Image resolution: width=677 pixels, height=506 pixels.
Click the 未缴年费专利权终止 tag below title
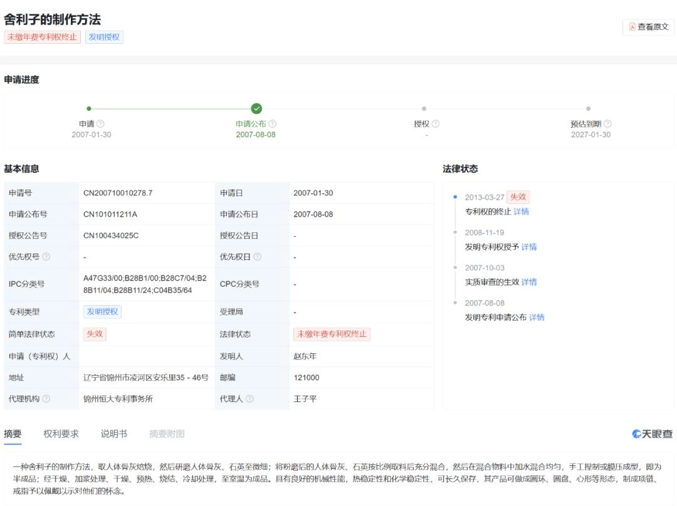(42, 38)
